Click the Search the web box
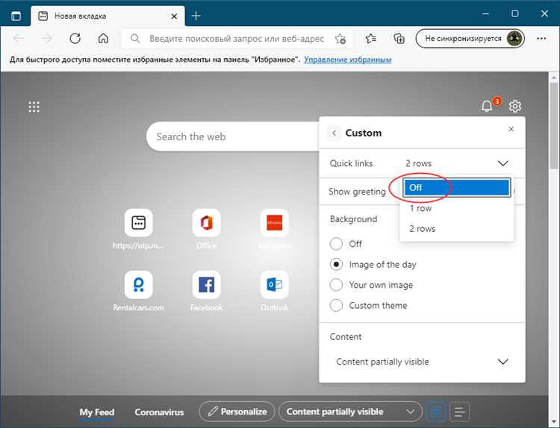 coord(224,136)
